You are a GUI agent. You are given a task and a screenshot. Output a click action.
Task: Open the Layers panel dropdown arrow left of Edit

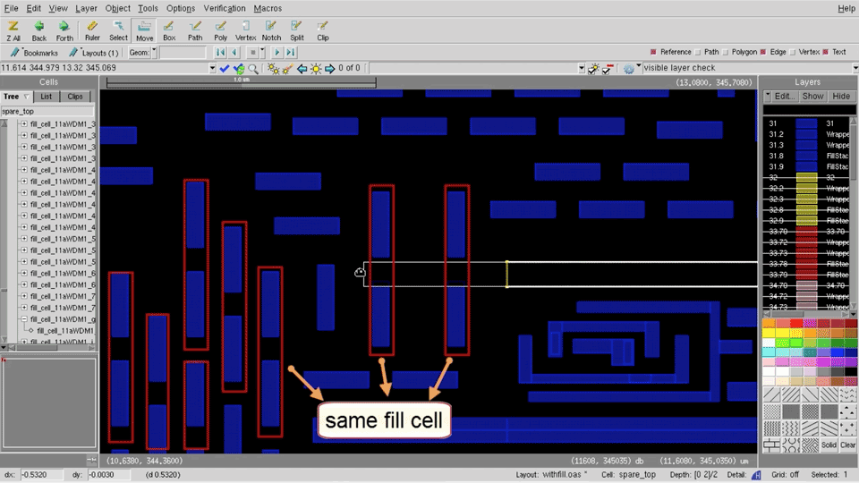[768, 96]
